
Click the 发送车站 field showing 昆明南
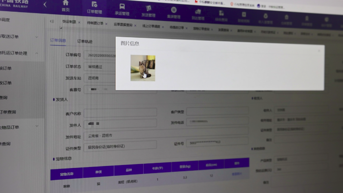[100, 78]
